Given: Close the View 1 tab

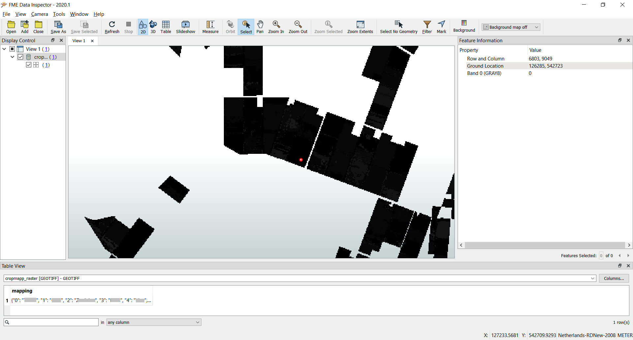Looking at the screenshot, I should (92, 41).
